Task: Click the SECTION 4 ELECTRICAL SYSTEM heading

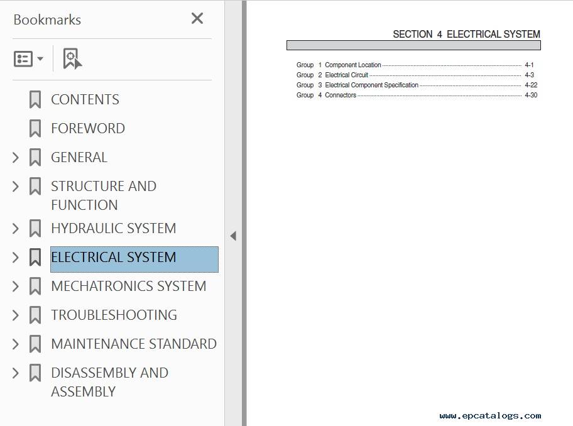Action: [x=466, y=34]
